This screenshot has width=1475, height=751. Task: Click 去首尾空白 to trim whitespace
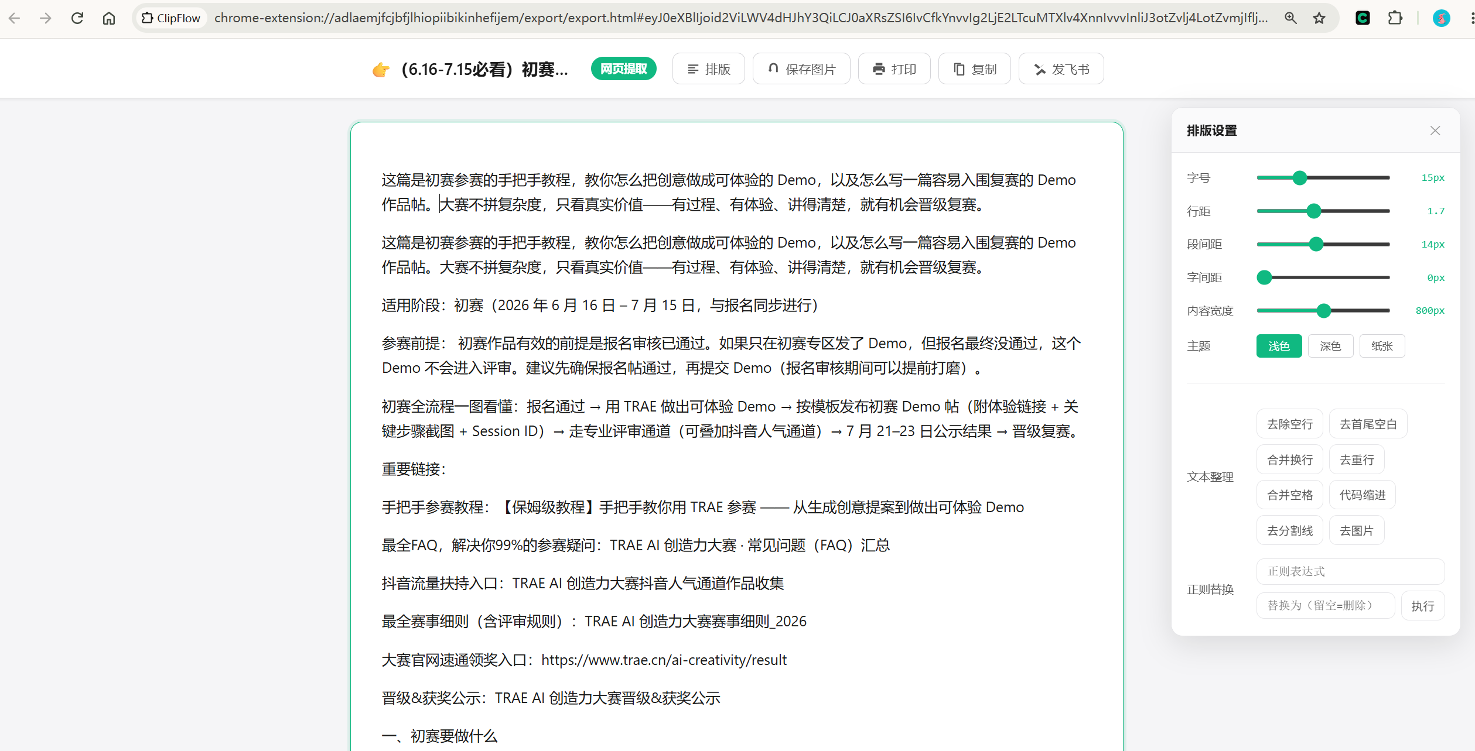click(1368, 424)
